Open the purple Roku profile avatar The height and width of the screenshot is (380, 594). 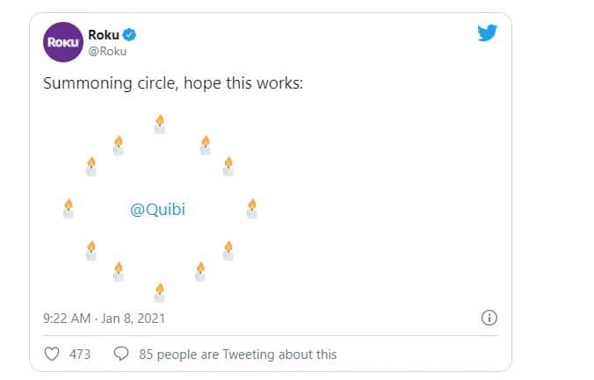[x=63, y=42]
